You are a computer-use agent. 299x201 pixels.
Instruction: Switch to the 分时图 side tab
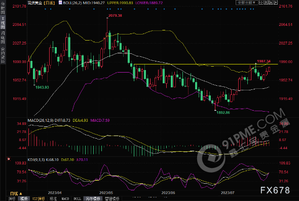[3, 8]
